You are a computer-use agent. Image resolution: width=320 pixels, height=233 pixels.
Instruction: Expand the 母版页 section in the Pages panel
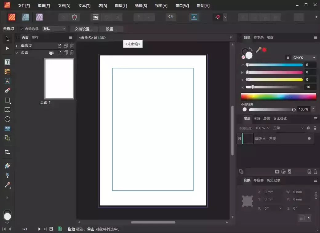click(16, 45)
